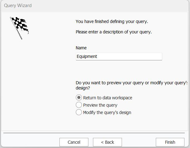This screenshot has height=148, width=190.
Task: Click the "Modify the query's design" label text
Action: coord(107,112)
